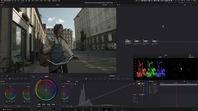Open the Timeline menu
This screenshot has height=111, width=198.
(22, 1)
